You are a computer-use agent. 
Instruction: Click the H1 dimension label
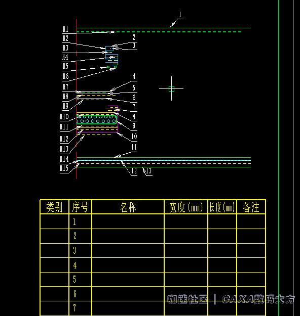[x=65, y=29]
